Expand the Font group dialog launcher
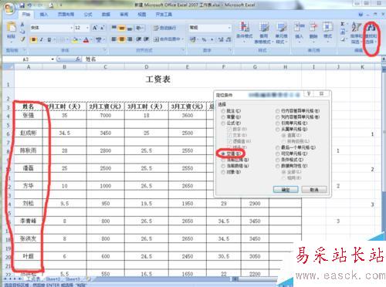This screenshot has height=287, width=386. point(105,50)
